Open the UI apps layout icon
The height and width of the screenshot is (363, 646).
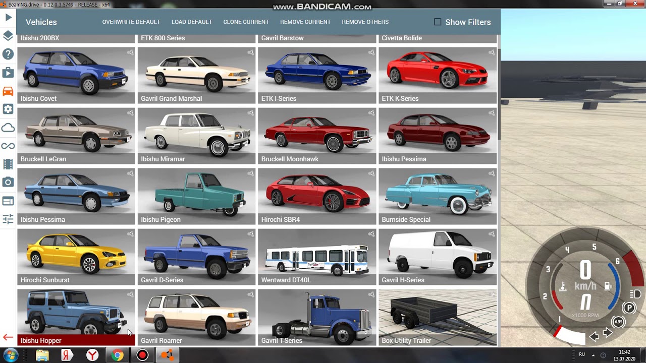[x=8, y=201]
